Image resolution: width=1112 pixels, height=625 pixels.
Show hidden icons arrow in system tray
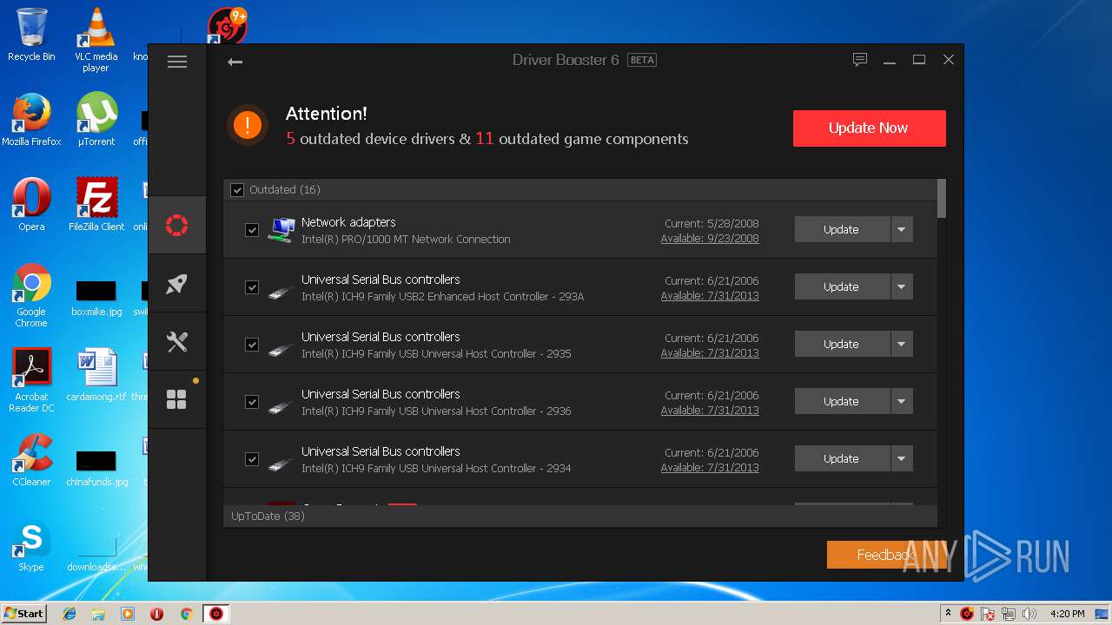[948, 614]
